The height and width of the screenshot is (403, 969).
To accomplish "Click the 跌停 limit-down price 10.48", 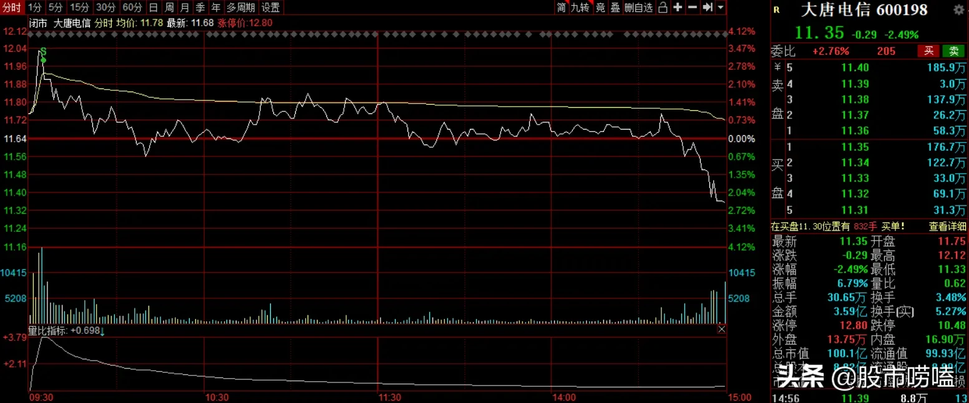I will 952,325.
